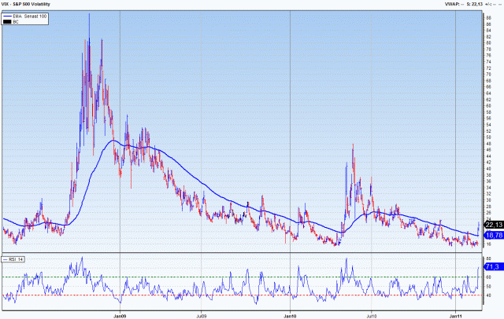Click the 60 level on RSI axis
Image resolution: width=504 pixels, height=319 pixels.
click(488, 277)
